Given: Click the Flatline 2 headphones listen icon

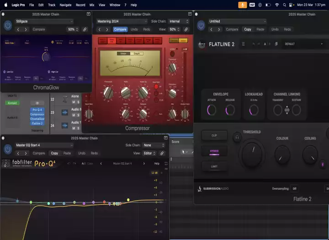Looking at the screenshot, I should click(x=237, y=136).
